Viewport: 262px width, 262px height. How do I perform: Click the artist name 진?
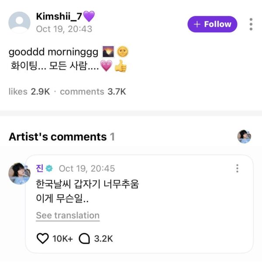(40, 169)
